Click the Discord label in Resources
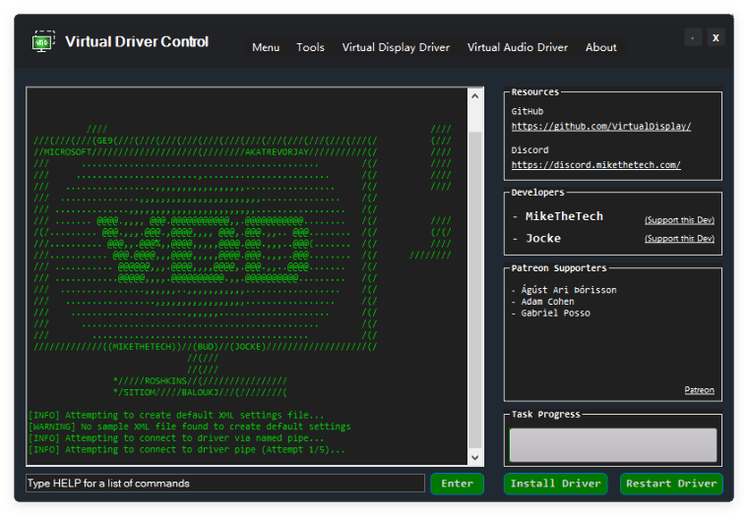Image resolution: width=748 pixels, height=516 pixels. pos(530,149)
